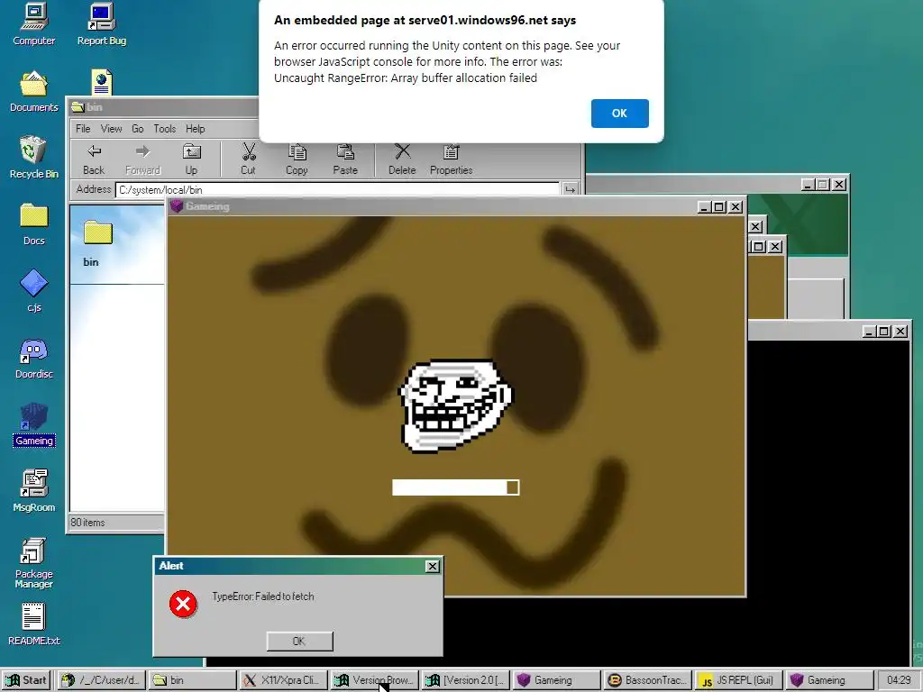
Task: Launch the Doordisc shortcut
Action: pos(33,358)
